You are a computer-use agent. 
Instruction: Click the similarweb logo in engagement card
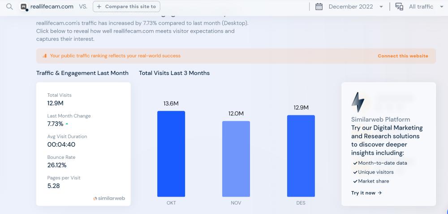[109, 198]
